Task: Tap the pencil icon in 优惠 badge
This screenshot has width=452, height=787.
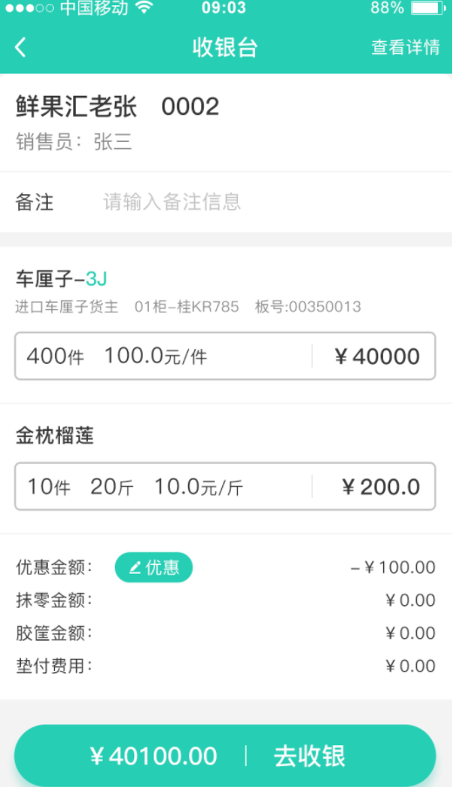Action: point(135,568)
